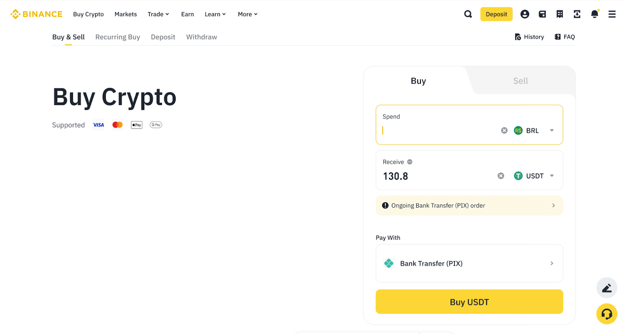Click the feedback pencil floating button
627x334 pixels.
tap(607, 288)
